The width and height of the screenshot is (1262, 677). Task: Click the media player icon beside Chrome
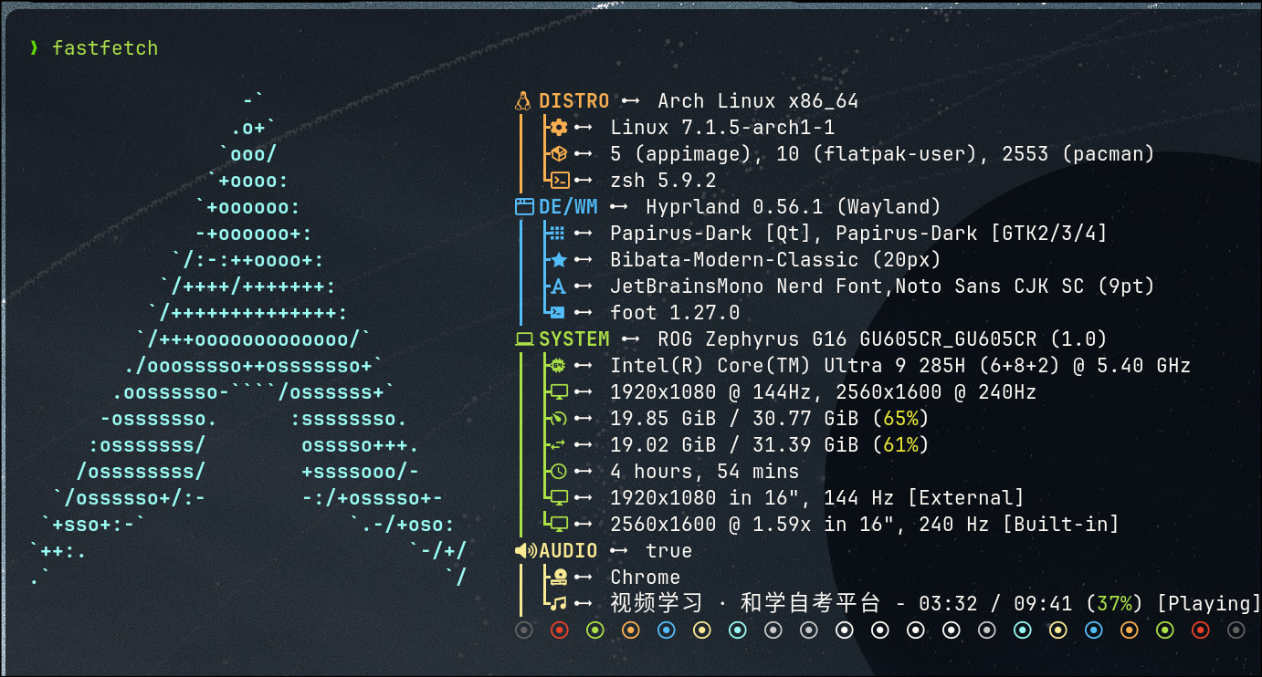(559, 578)
